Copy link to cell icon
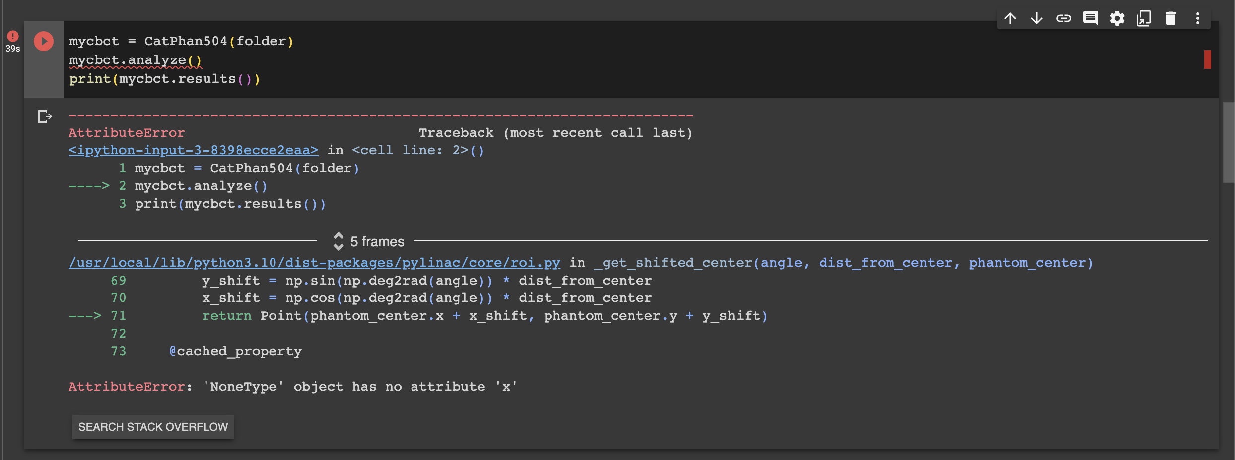This screenshot has height=460, width=1235. coord(1064,19)
